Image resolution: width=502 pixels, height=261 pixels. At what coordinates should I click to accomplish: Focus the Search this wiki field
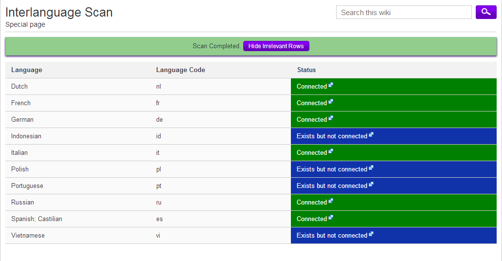403,13
